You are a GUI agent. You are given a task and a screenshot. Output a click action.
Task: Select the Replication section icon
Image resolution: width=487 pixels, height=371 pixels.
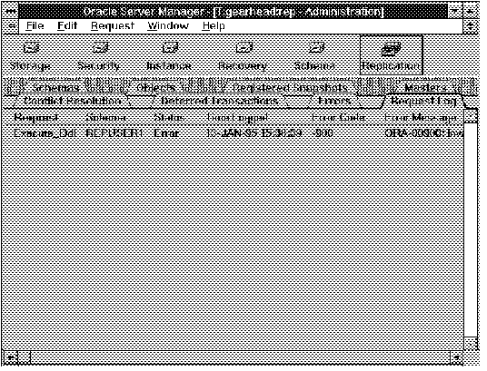[x=391, y=55]
